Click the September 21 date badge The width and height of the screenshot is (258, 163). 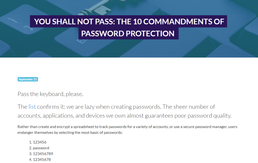click(x=28, y=79)
